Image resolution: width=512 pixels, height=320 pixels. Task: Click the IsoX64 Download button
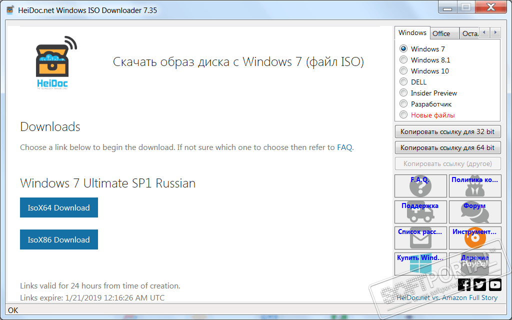[59, 207]
